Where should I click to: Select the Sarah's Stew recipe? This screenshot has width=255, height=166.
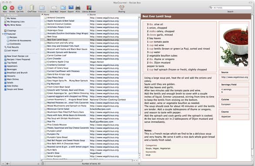[x=89, y=153]
